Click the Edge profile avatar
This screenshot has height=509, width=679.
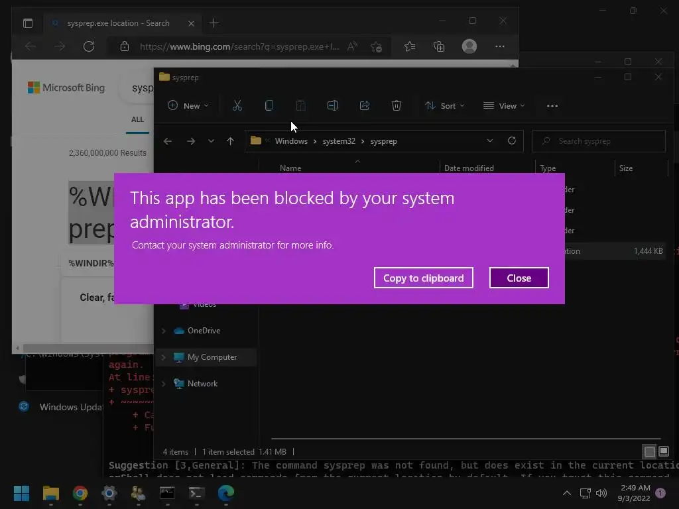tap(469, 46)
